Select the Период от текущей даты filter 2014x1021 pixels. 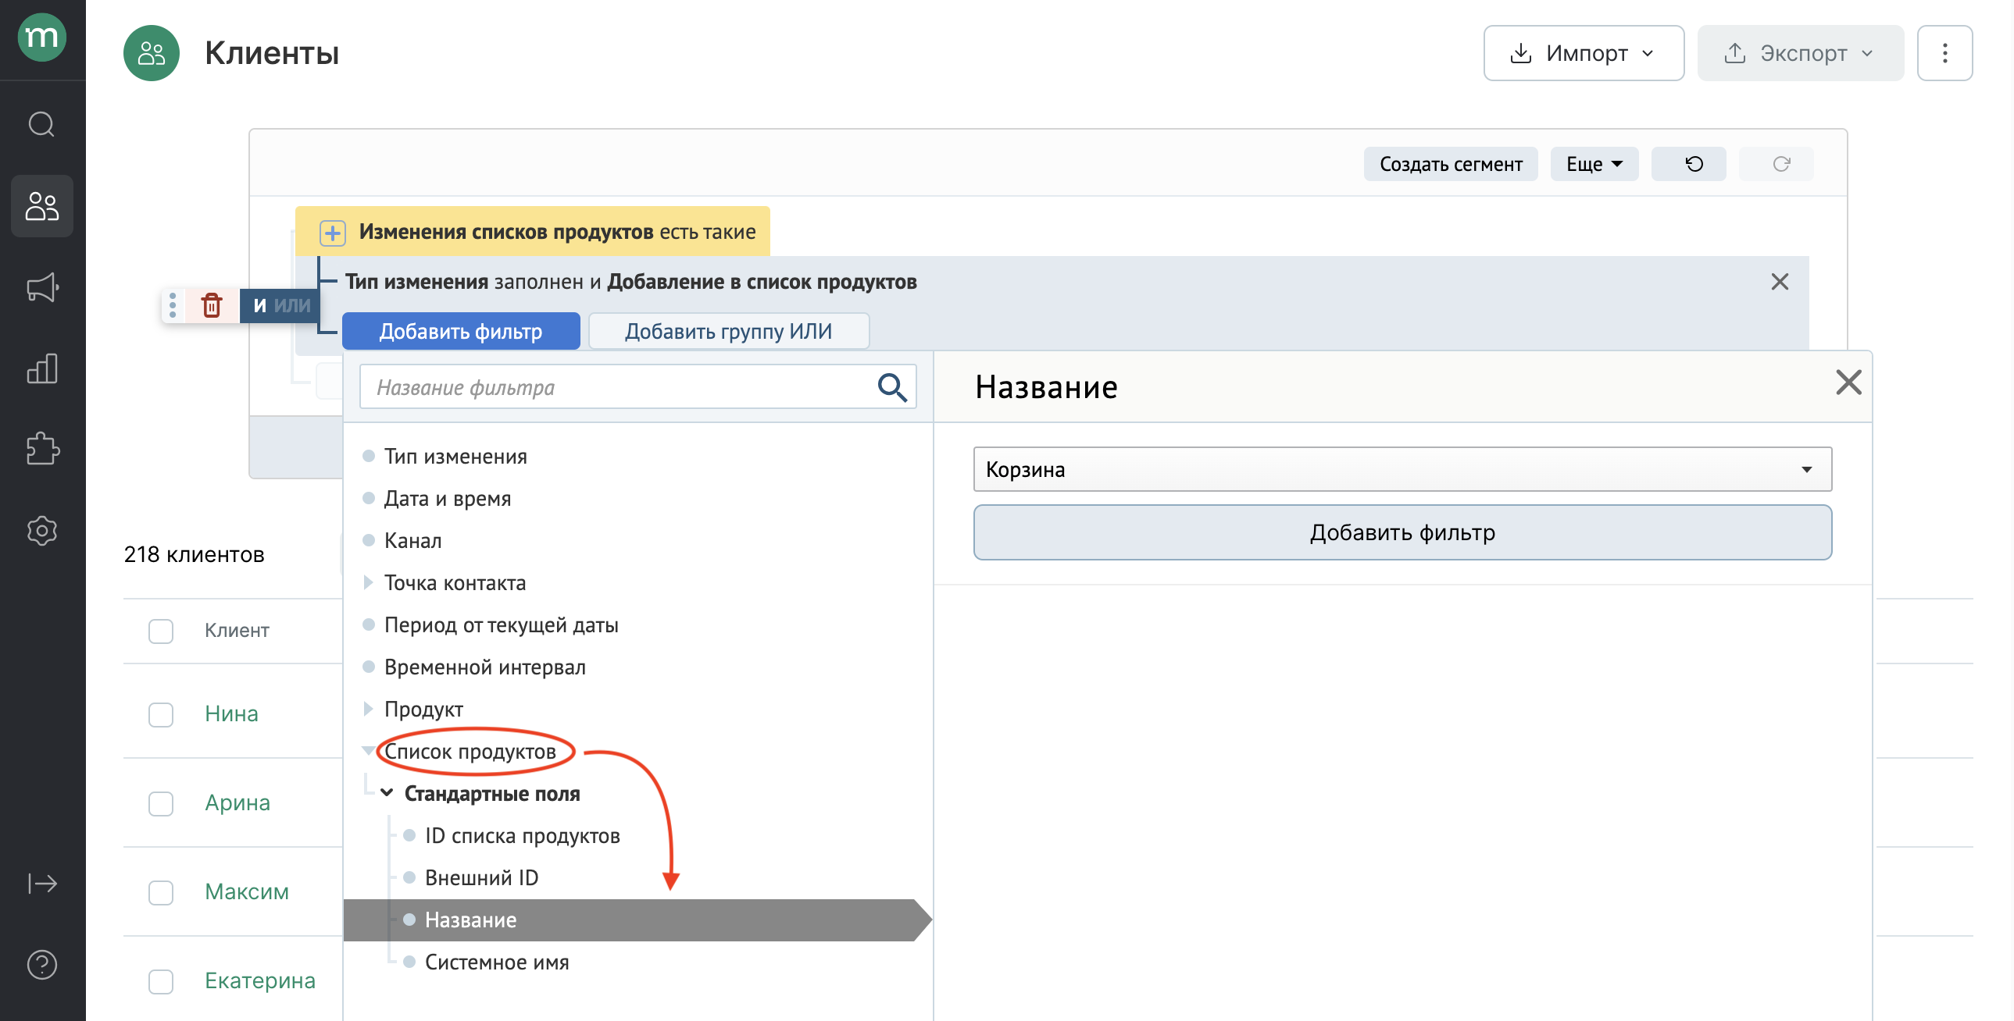[500, 626]
